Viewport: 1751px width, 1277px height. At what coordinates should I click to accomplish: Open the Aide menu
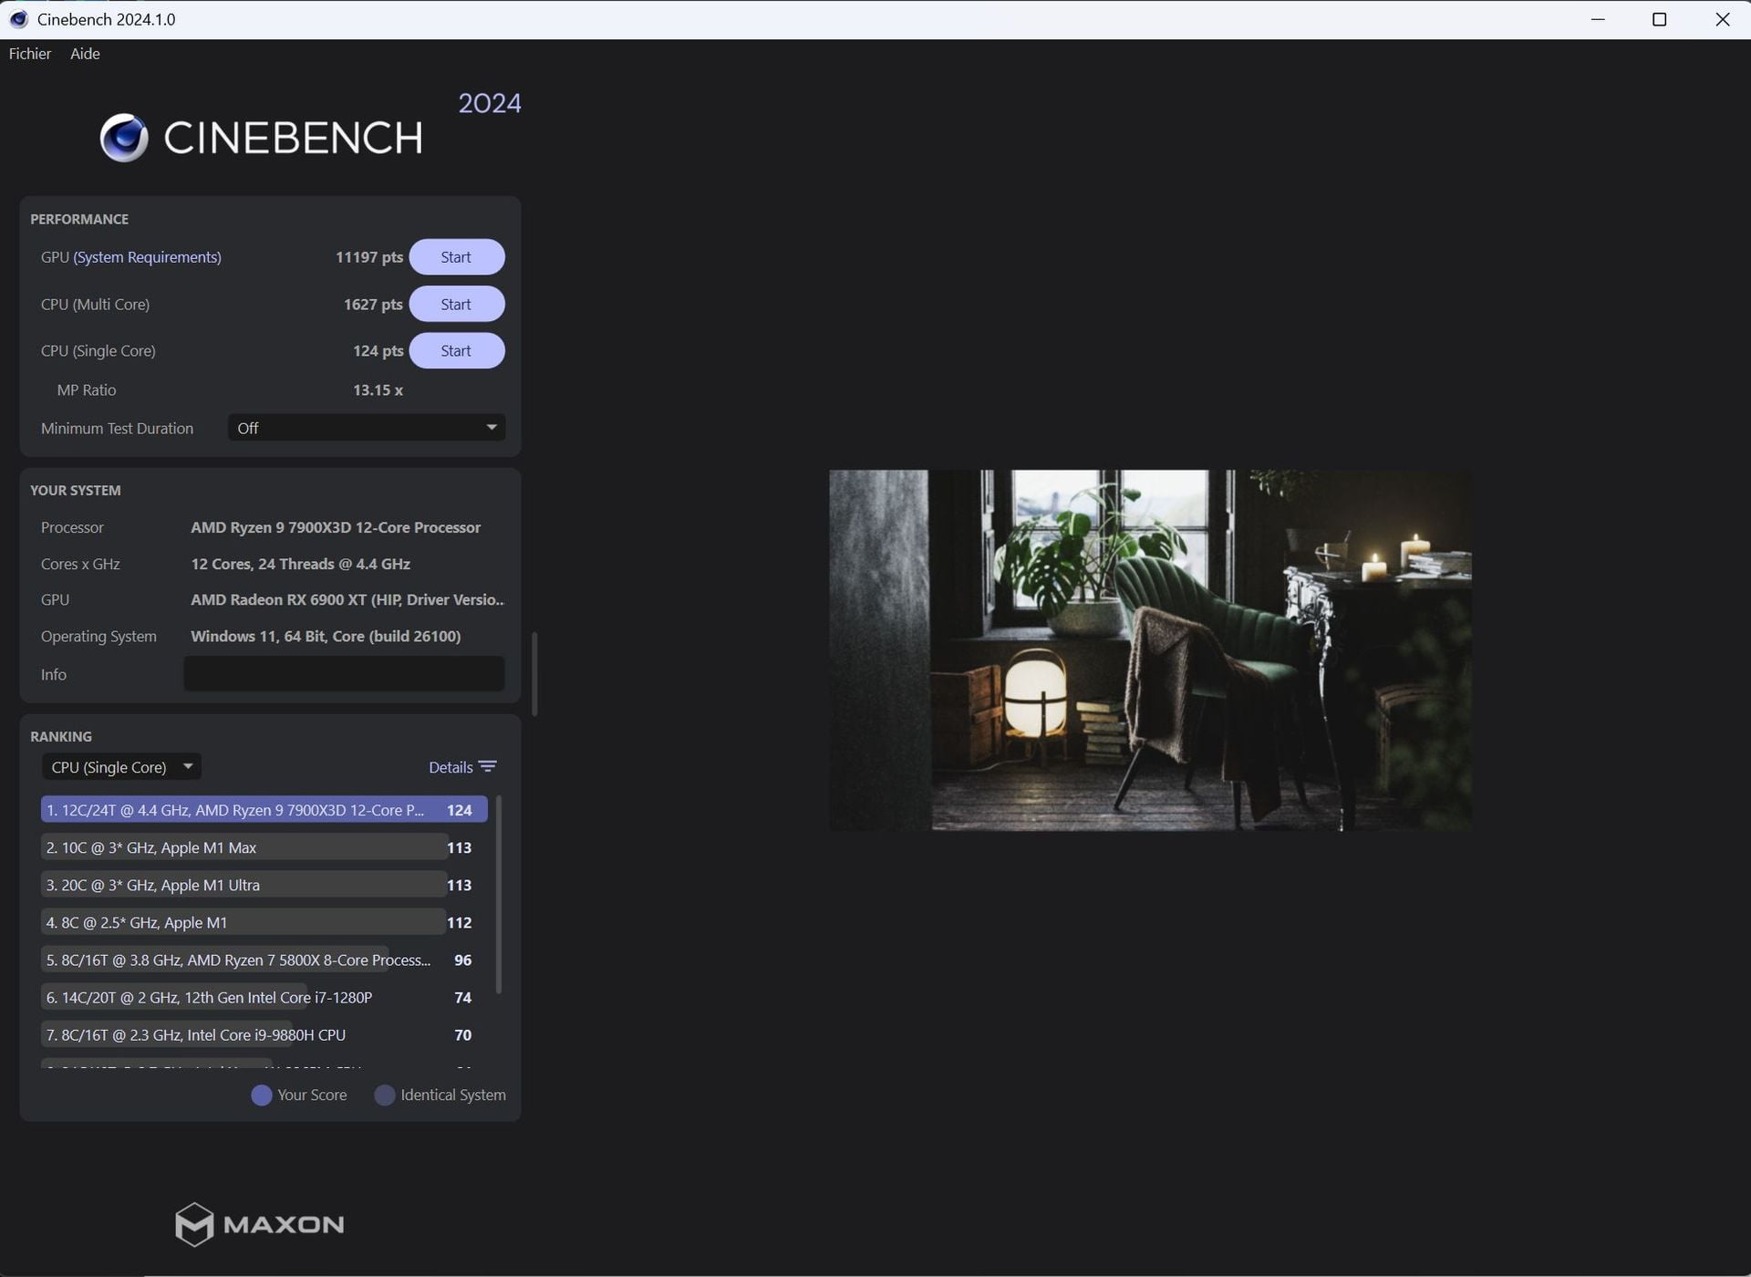click(x=85, y=54)
